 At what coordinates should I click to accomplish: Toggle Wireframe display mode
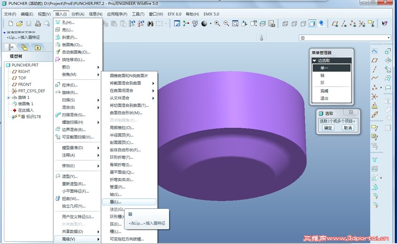point(285,24)
